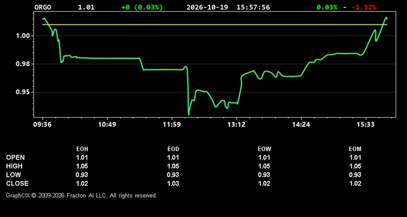Click the OPEN value in the EOW column
407x217 pixels.
264,157
